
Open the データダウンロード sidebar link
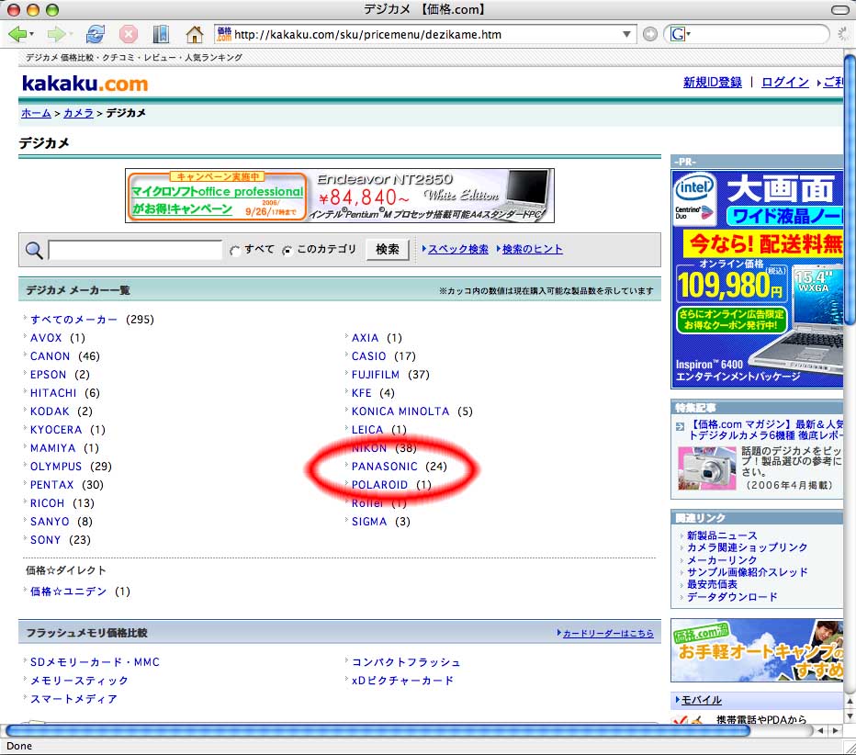pyautogui.click(x=732, y=597)
